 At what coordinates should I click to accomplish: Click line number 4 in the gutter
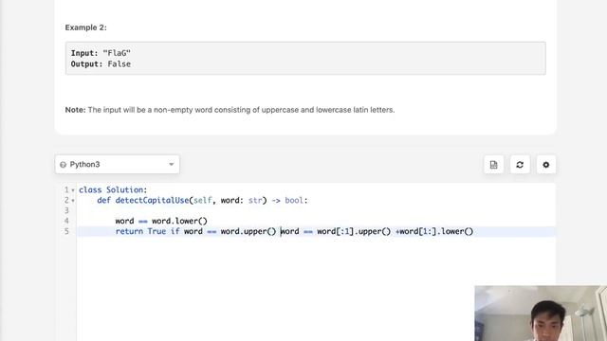click(x=66, y=221)
